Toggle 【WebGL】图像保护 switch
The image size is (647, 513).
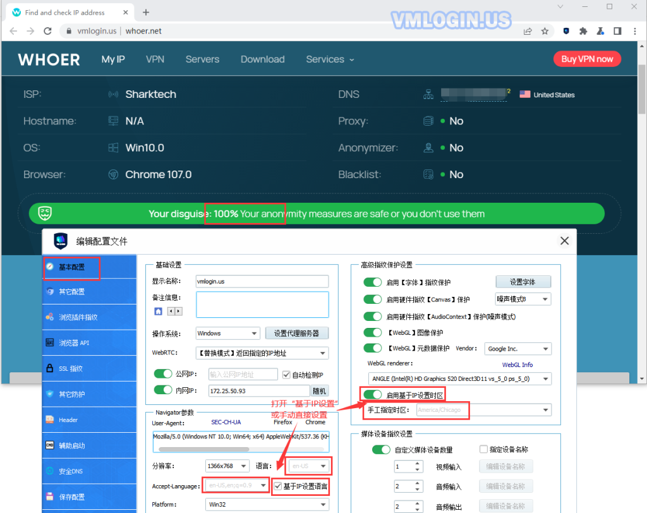point(373,333)
